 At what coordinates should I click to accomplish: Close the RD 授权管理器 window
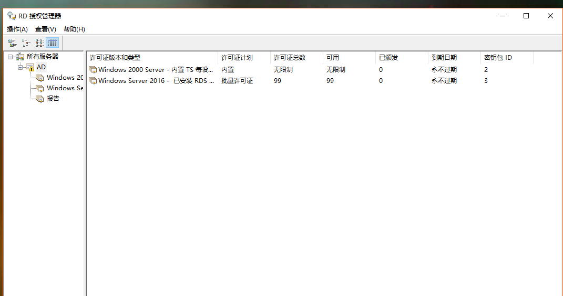point(550,16)
